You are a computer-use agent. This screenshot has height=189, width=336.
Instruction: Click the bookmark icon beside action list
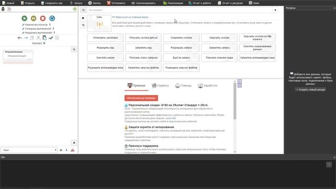[83, 18]
